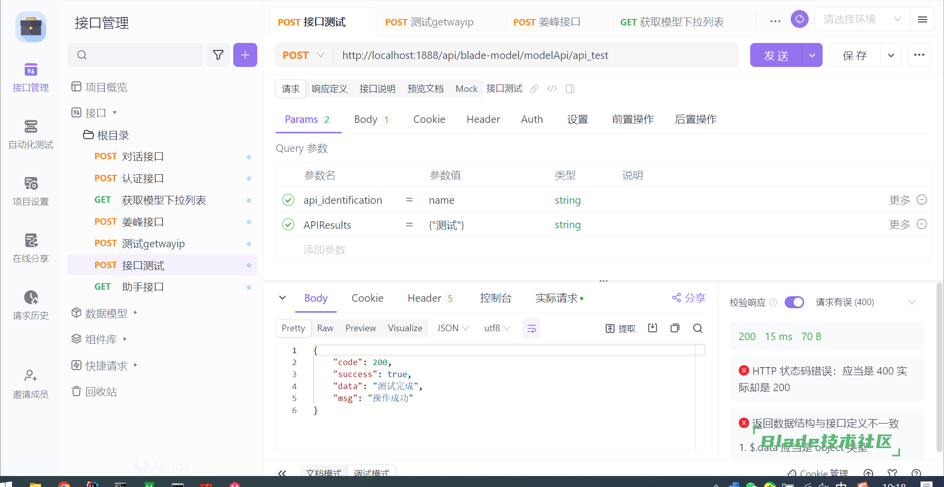Open the 请选择环境 environment dropdown
944x487 pixels.
tap(862, 19)
